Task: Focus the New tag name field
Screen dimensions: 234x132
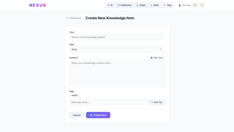Action: coord(108,102)
